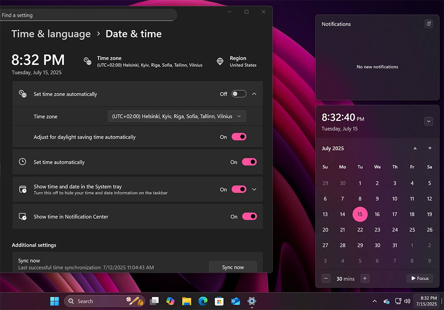The image size is (444, 310).
Task: Click the volume speaker tray icon
Action: [x=407, y=301]
